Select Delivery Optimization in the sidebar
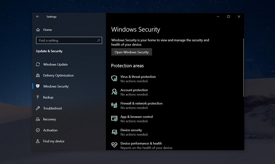The image size is (275, 164). pyautogui.click(x=58, y=76)
